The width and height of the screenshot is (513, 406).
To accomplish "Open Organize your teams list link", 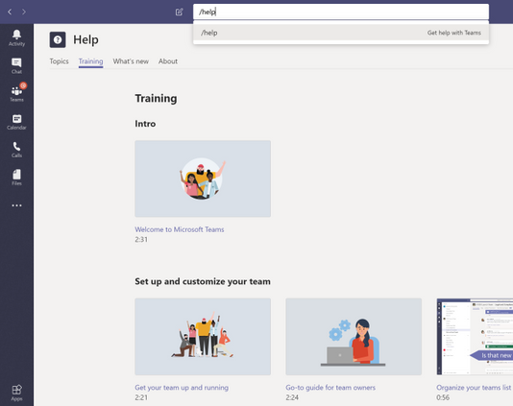I will tap(474, 388).
